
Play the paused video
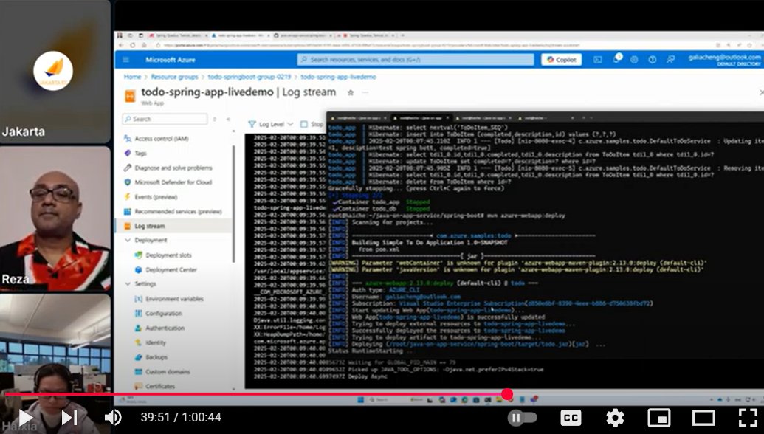25,418
